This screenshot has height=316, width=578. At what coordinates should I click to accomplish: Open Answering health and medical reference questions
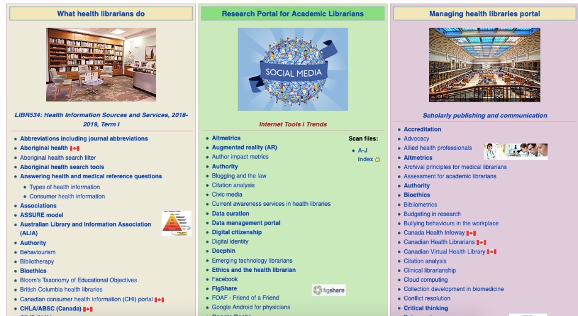click(91, 176)
